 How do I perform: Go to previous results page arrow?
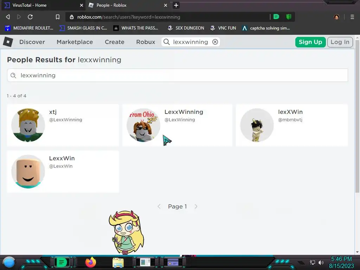[x=159, y=206]
